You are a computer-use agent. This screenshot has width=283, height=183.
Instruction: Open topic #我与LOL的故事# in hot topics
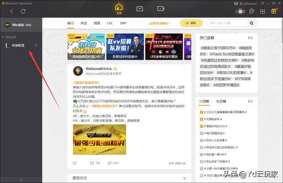tap(231, 72)
